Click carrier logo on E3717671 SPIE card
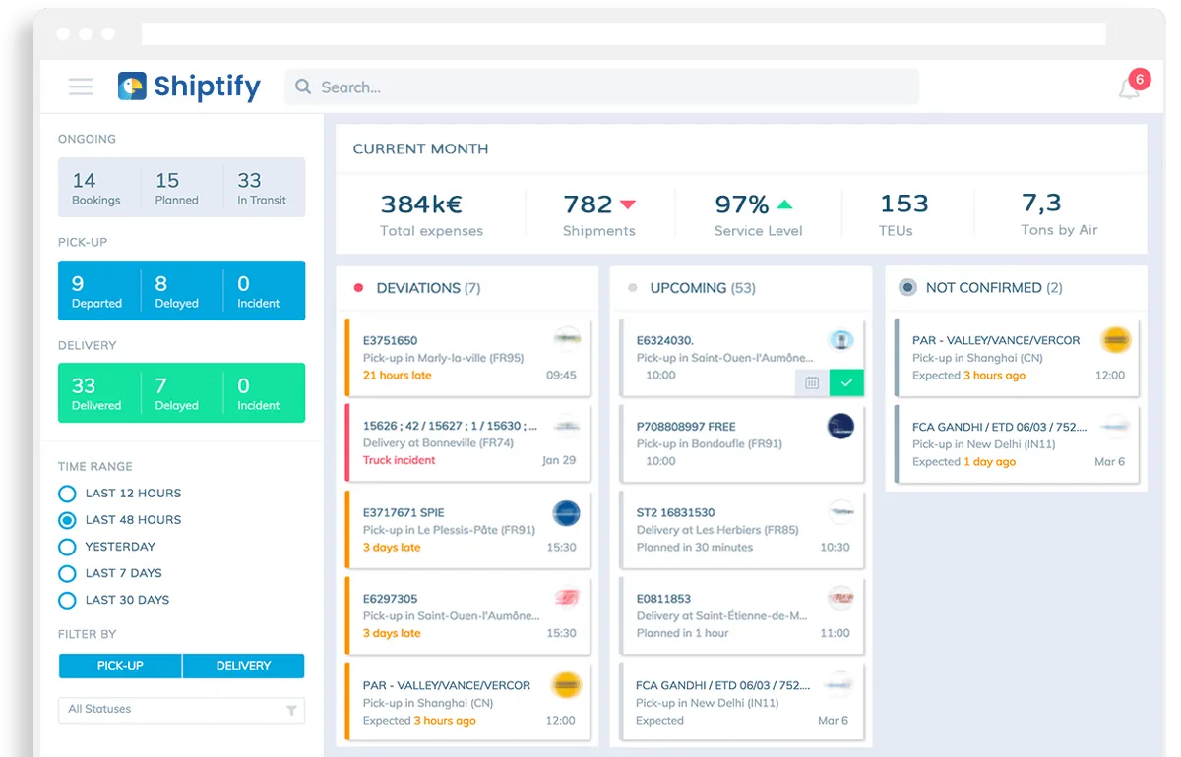This screenshot has width=1181, height=757. point(566,513)
